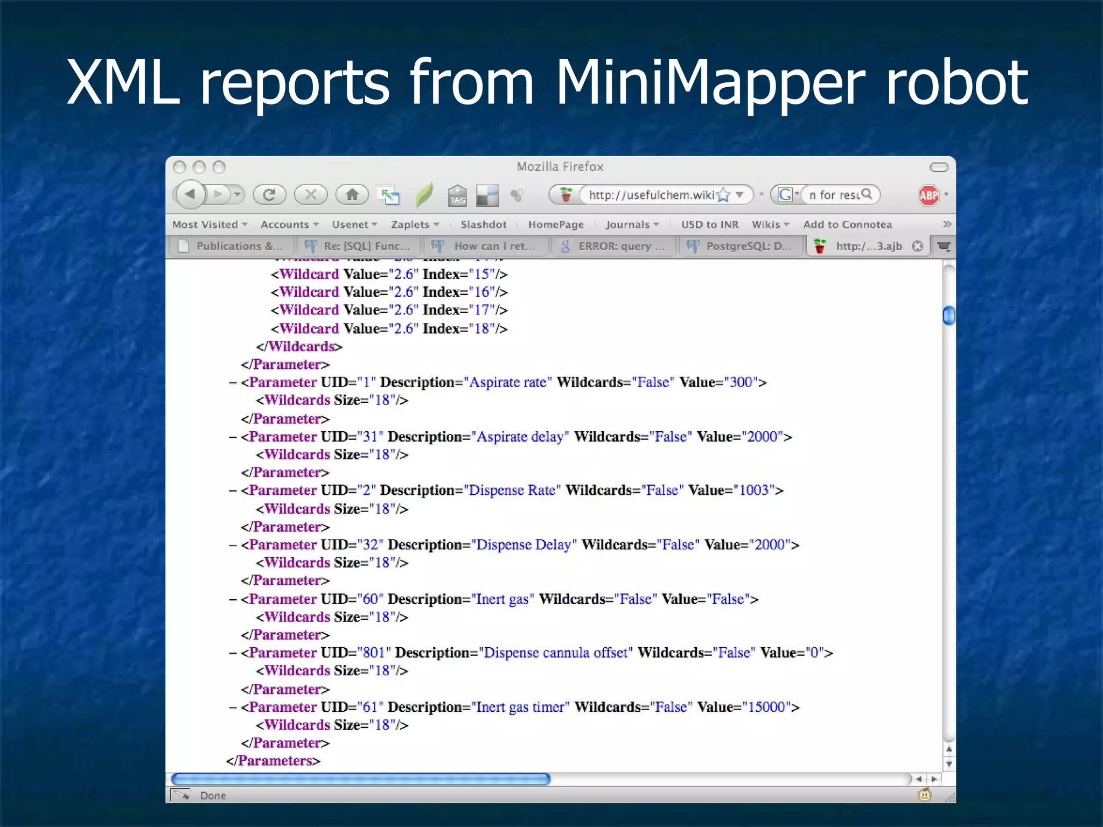Click the vertical scrollbar up arrow
The height and width of the screenshot is (827, 1103).
(949, 749)
